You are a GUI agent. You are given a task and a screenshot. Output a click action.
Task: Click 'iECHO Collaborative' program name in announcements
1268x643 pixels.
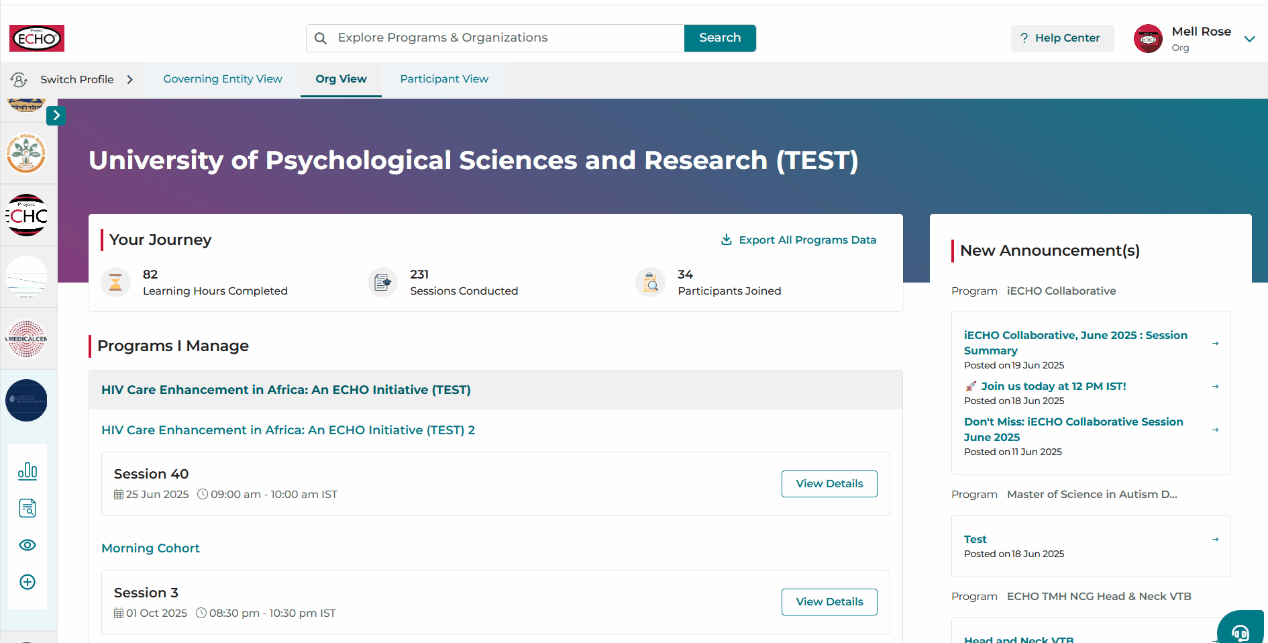point(1061,291)
